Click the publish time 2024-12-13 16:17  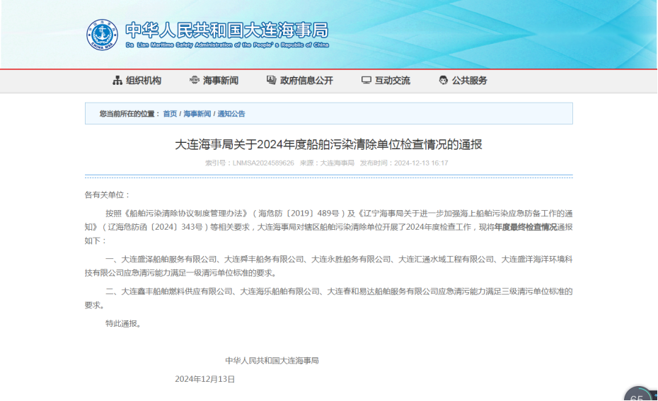pyautogui.click(x=421, y=163)
